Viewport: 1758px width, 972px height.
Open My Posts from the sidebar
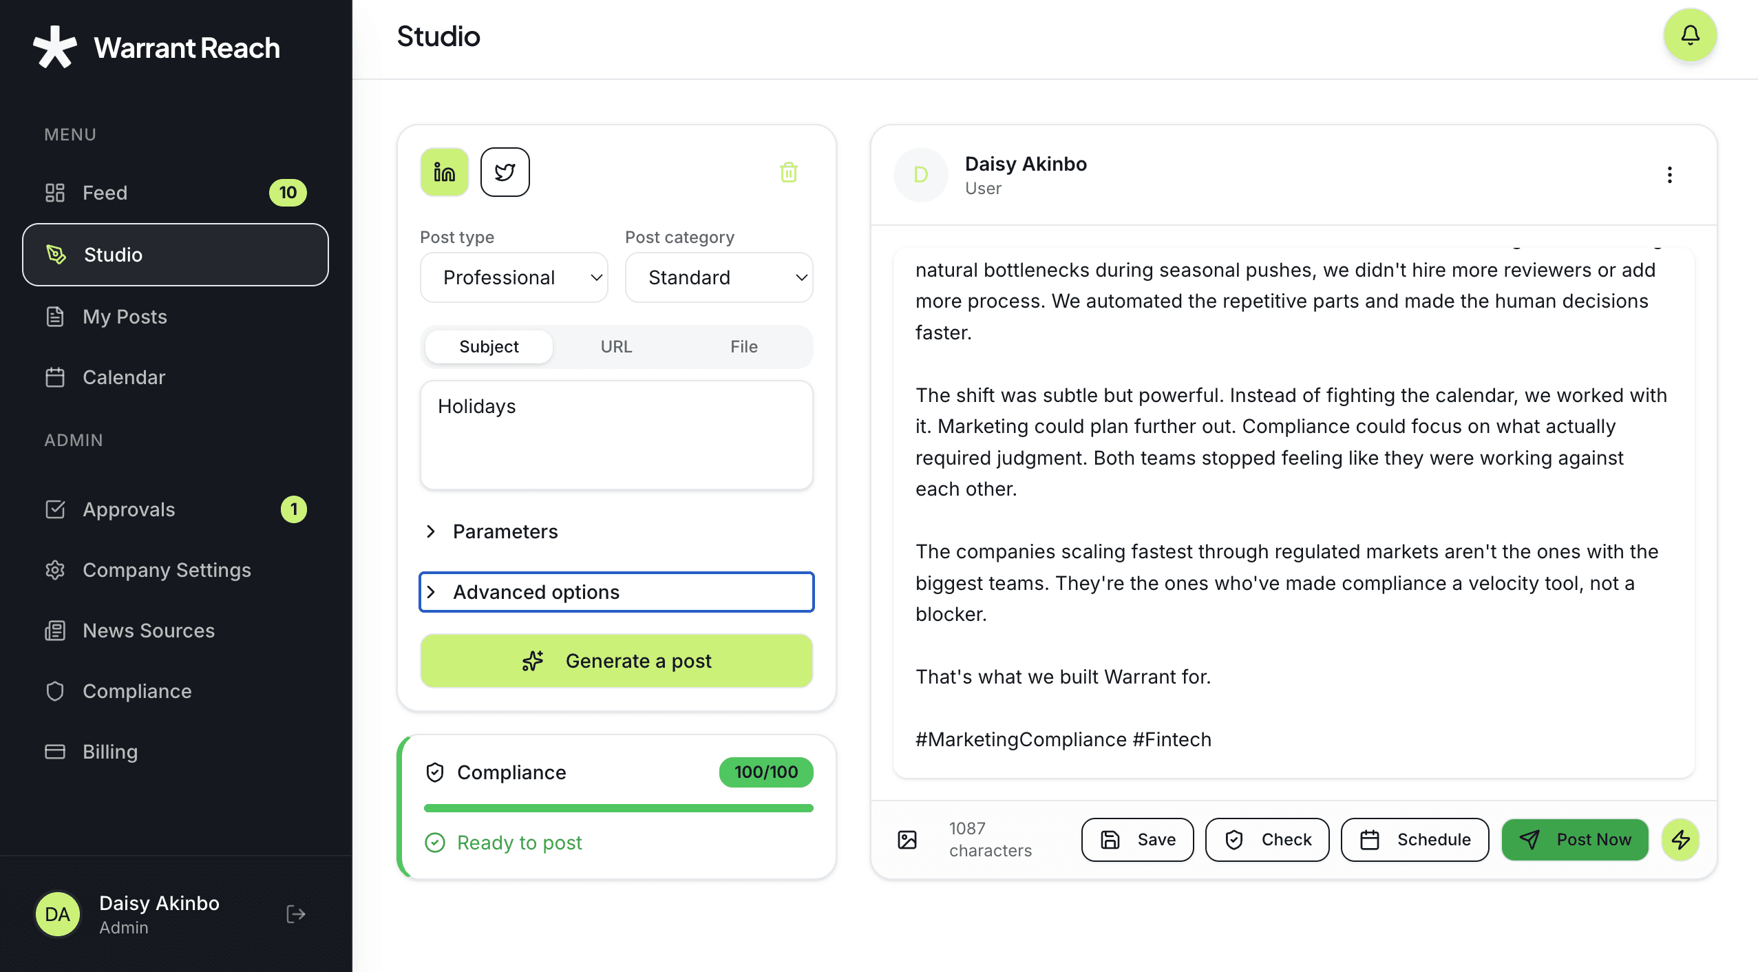(x=125, y=317)
